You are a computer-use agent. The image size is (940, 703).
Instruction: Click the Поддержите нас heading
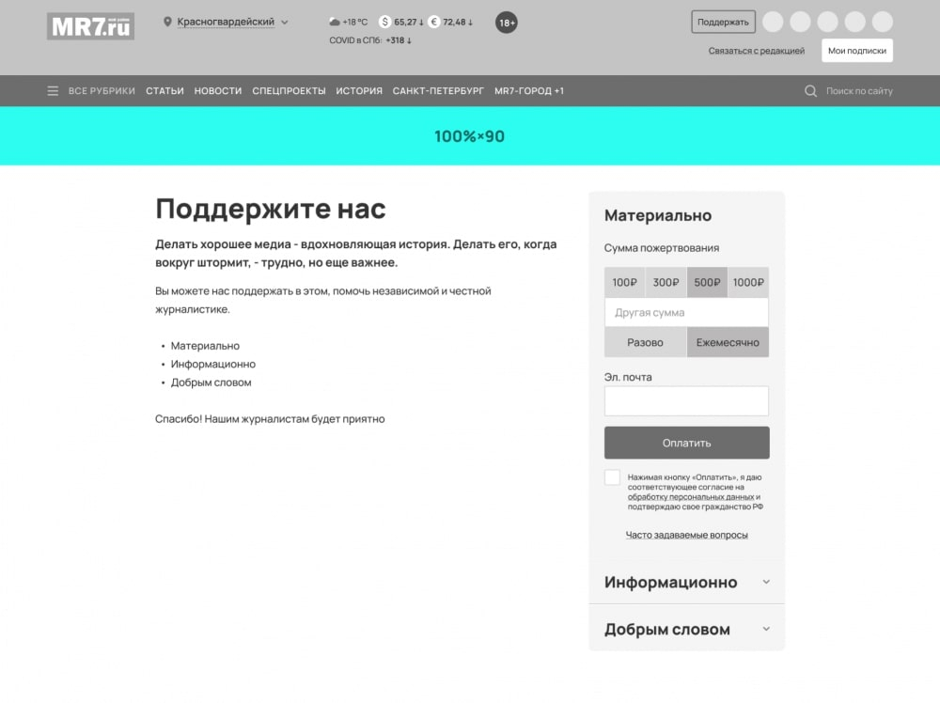click(x=271, y=209)
